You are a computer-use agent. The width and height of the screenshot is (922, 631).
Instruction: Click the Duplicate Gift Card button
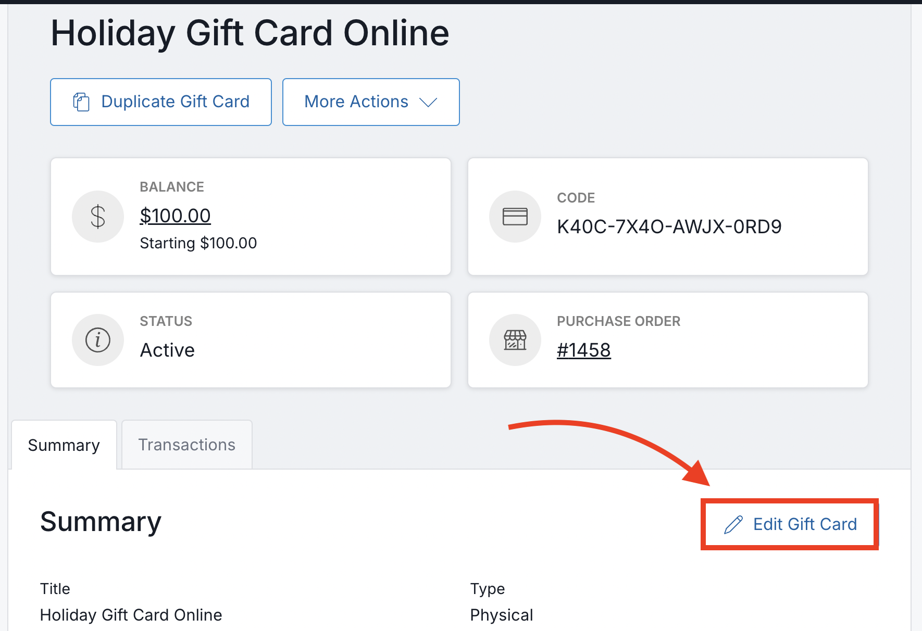160,102
